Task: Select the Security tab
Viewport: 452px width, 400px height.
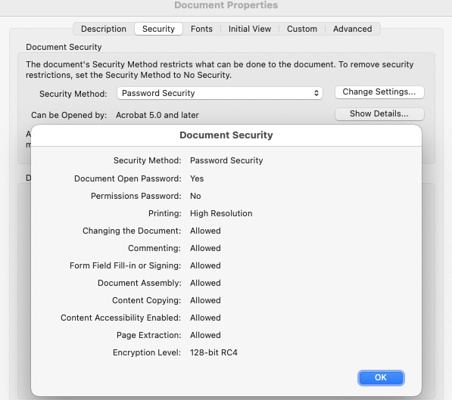Action: tap(158, 29)
